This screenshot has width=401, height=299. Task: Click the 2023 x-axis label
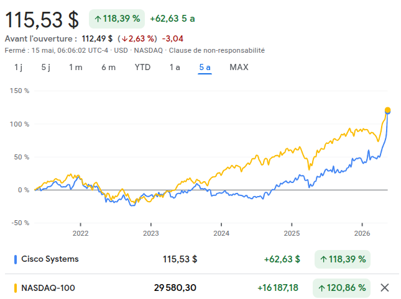pos(151,233)
